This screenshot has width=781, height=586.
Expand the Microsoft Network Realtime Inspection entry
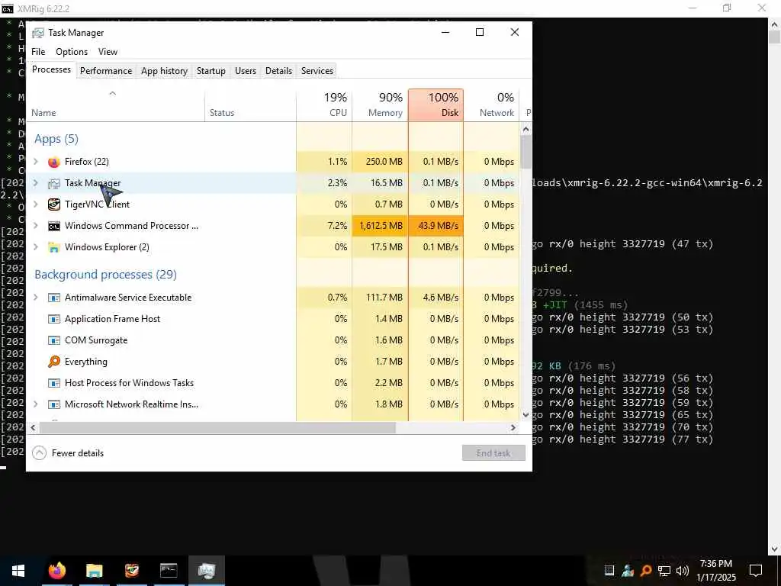click(x=35, y=404)
